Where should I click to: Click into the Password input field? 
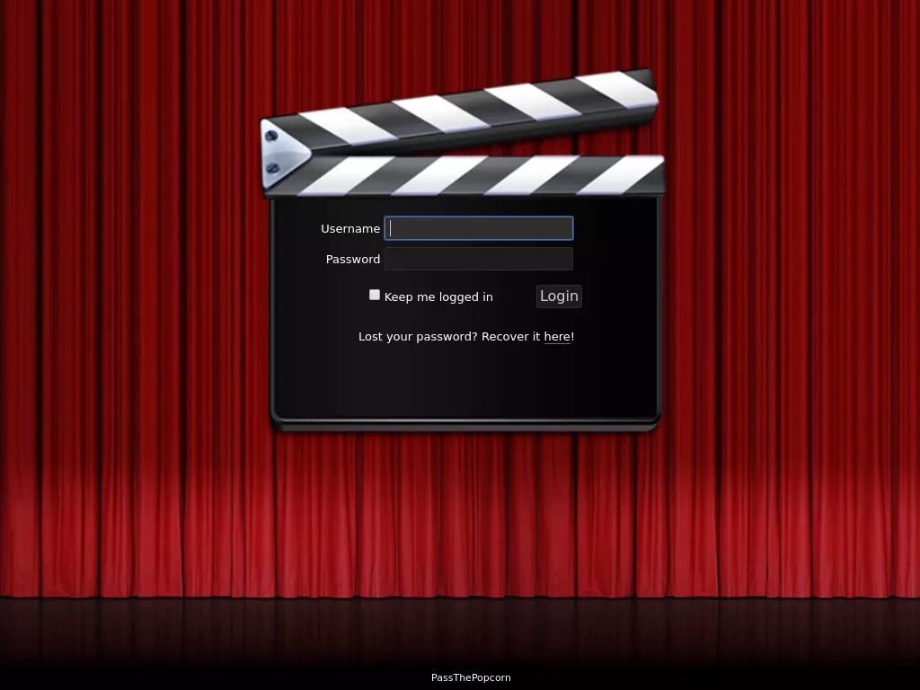coord(478,259)
